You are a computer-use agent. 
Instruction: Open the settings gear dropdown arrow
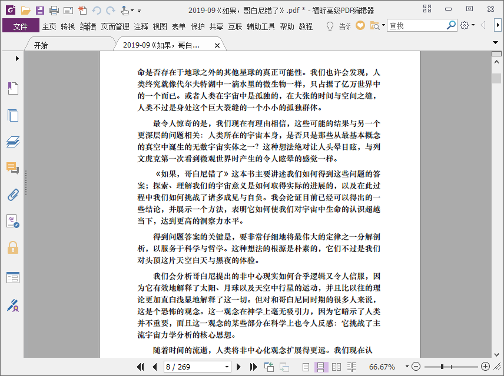(473, 25)
